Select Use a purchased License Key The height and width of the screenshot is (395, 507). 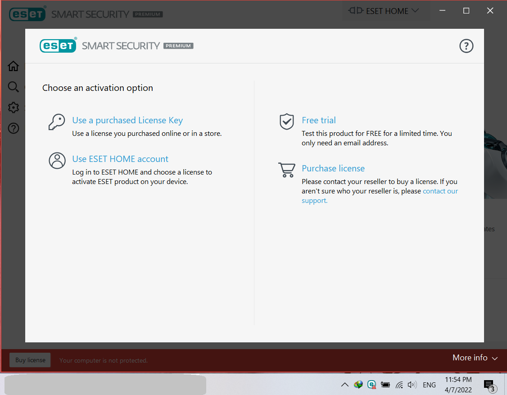(127, 120)
